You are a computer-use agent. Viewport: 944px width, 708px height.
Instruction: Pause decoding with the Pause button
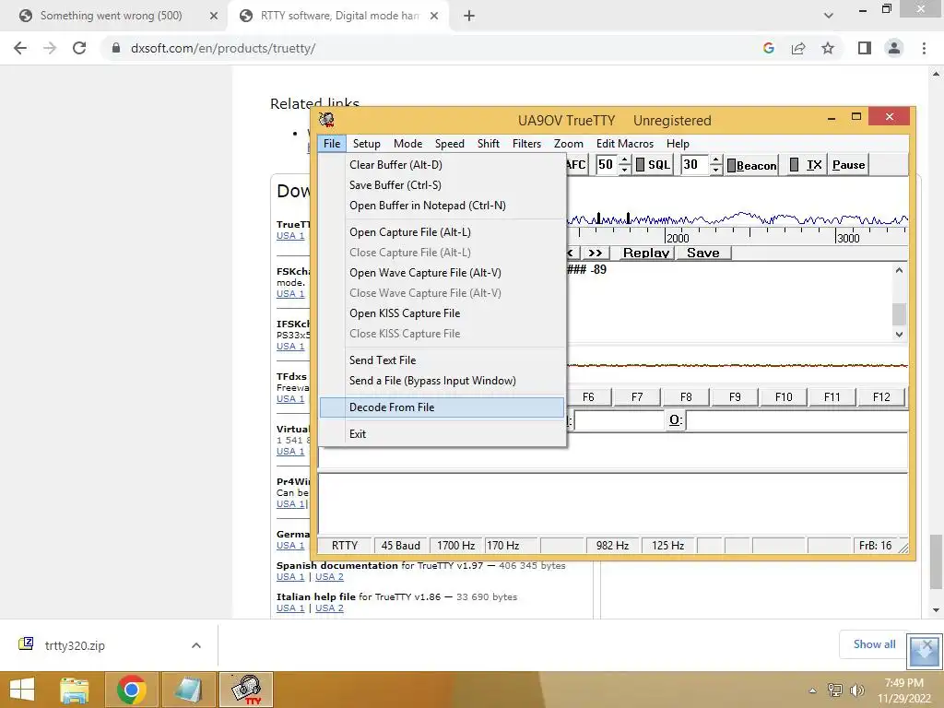click(848, 165)
